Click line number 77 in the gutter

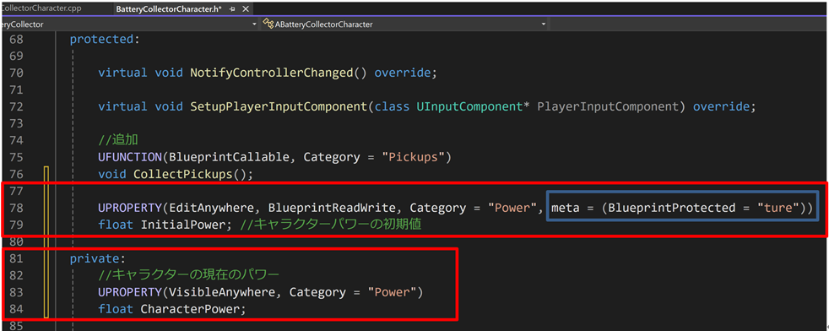pyautogui.click(x=16, y=191)
